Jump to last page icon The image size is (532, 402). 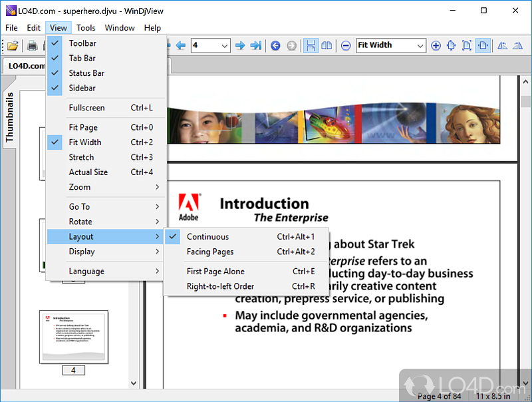(x=256, y=45)
